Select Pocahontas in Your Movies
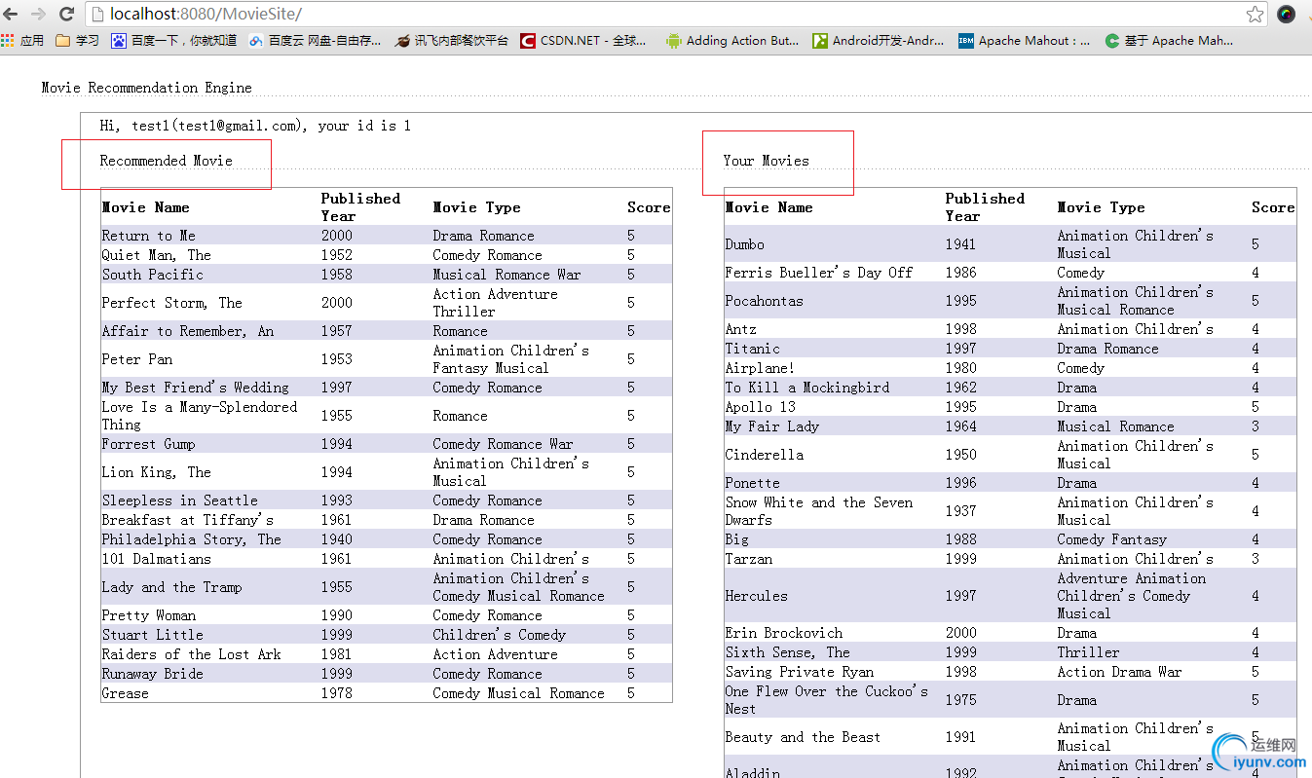The image size is (1312, 778). (764, 301)
